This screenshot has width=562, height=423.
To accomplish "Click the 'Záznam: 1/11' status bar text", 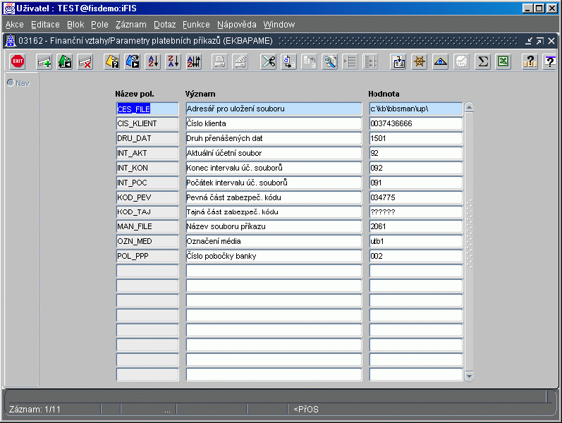I will pos(35,410).
